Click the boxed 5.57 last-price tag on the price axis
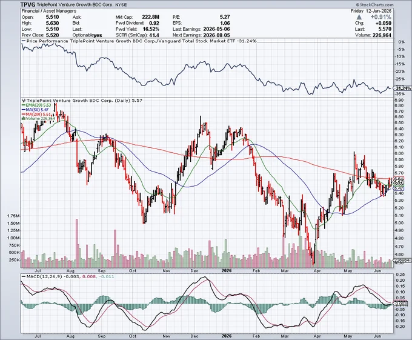Viewport: 412px width, 340px height. tap(399, 182)
